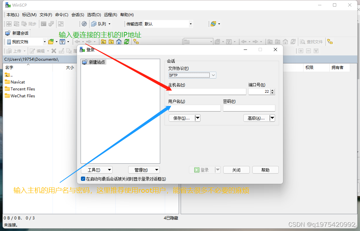The height and width of the screenshot is (231, 360).
Task: Go to local root directory icon
Action: point(111,42)
